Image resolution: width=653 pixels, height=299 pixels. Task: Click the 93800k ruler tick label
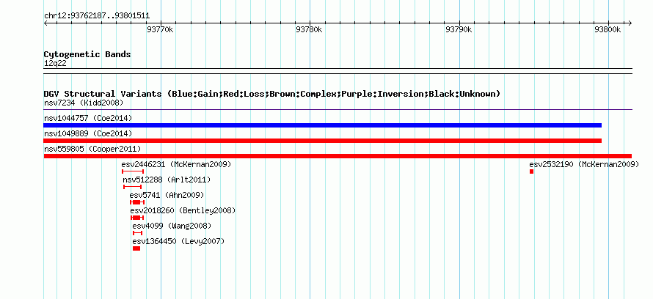click(x=608, y=29)
